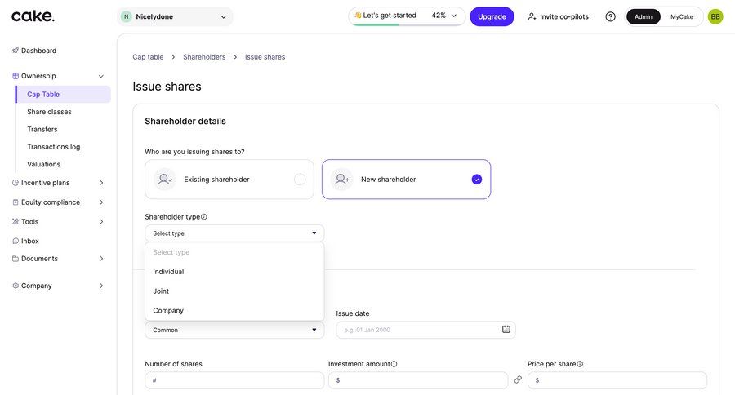The height and width of the screenshot is (395, 735).
Task: Click the Let's get started progress bar
Action: point(406,16)
